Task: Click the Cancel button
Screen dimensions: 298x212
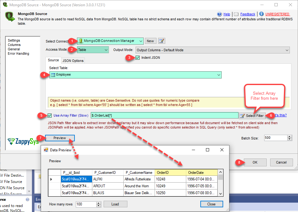Action: [x=281, y=162]
